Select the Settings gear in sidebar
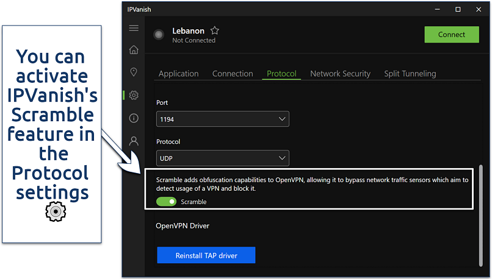 (134, 95)
